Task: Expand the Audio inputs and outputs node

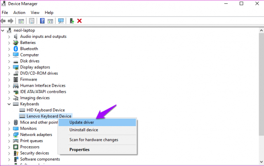Action: pos(9,37)
